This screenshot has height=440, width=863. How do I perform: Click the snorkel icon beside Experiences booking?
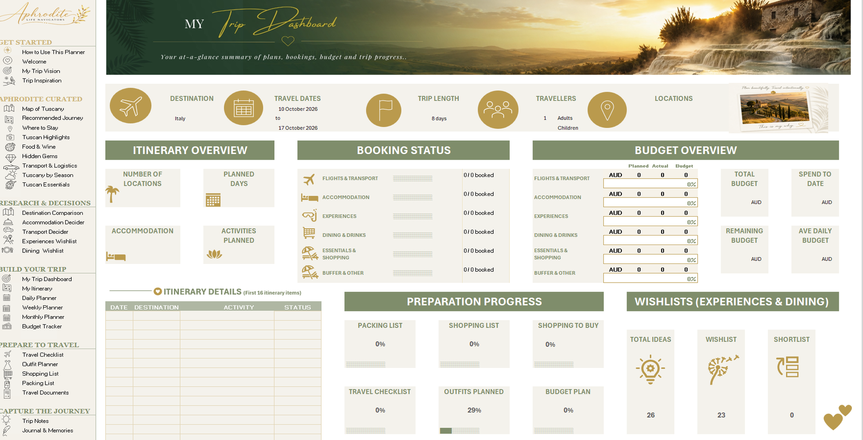(x=309, y=215)
